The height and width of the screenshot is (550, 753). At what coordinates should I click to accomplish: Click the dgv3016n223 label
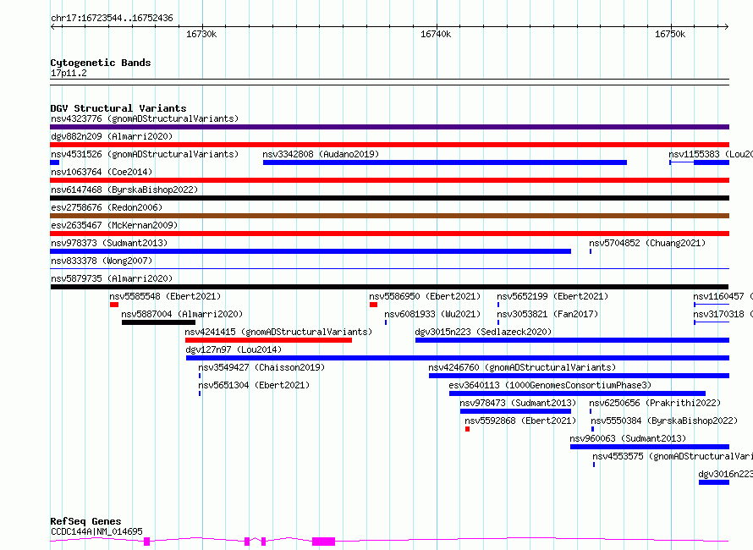[725, 474]
